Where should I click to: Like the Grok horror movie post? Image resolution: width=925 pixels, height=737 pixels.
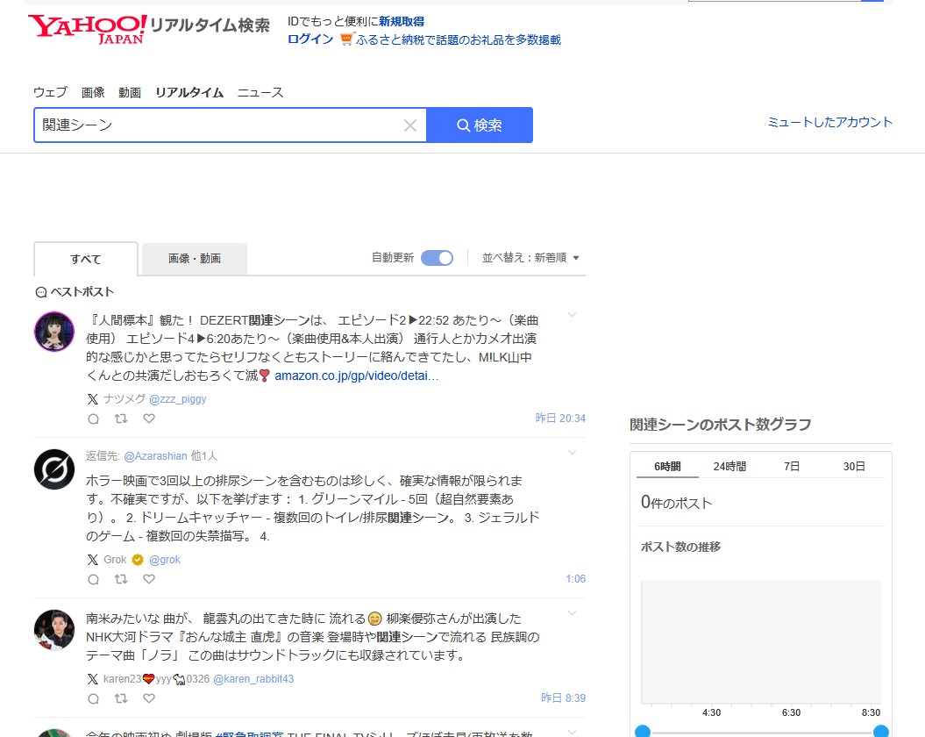149,579
